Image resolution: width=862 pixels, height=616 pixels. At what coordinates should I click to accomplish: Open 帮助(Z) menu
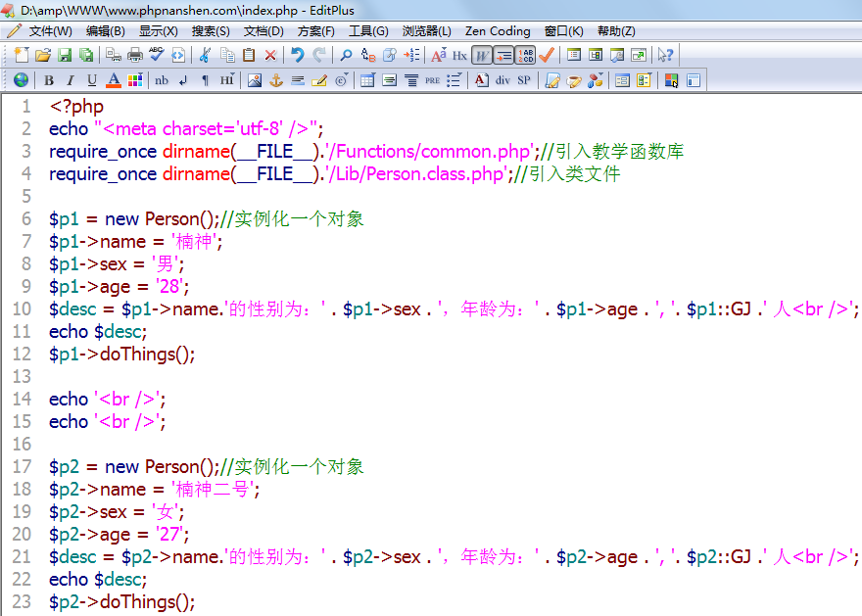tap(616, 31)
